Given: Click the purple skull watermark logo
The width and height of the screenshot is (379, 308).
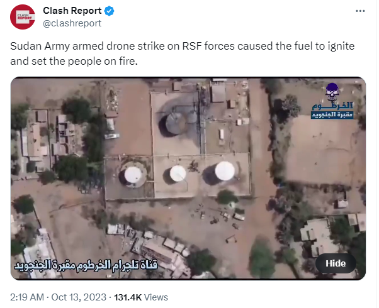Looking at the screenshot, I should pos(332,92).
